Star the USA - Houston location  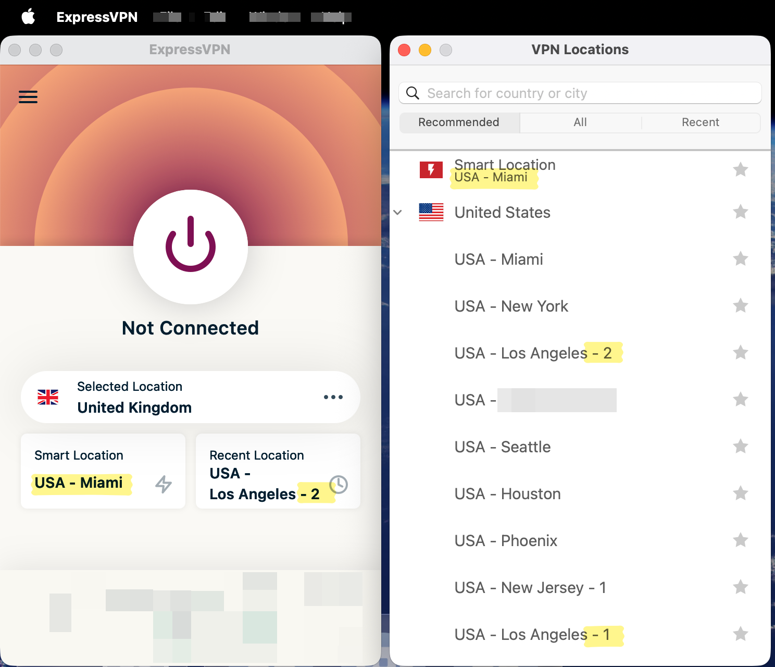[x=741, y=493]
